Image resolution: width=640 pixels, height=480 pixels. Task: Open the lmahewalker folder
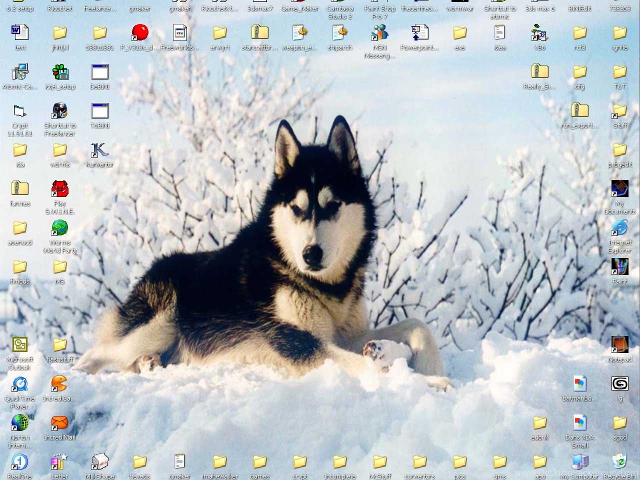click(220, 462)
